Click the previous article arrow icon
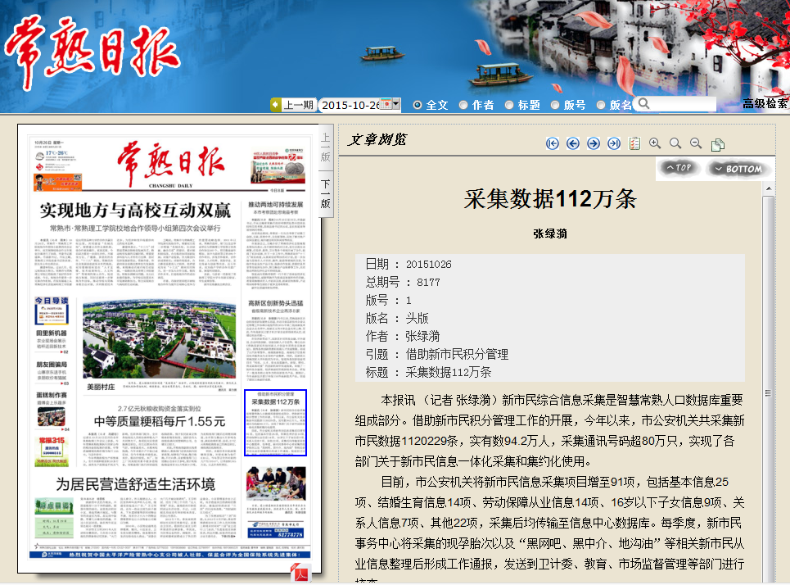790x585 pixels. [x=573, y=143]
